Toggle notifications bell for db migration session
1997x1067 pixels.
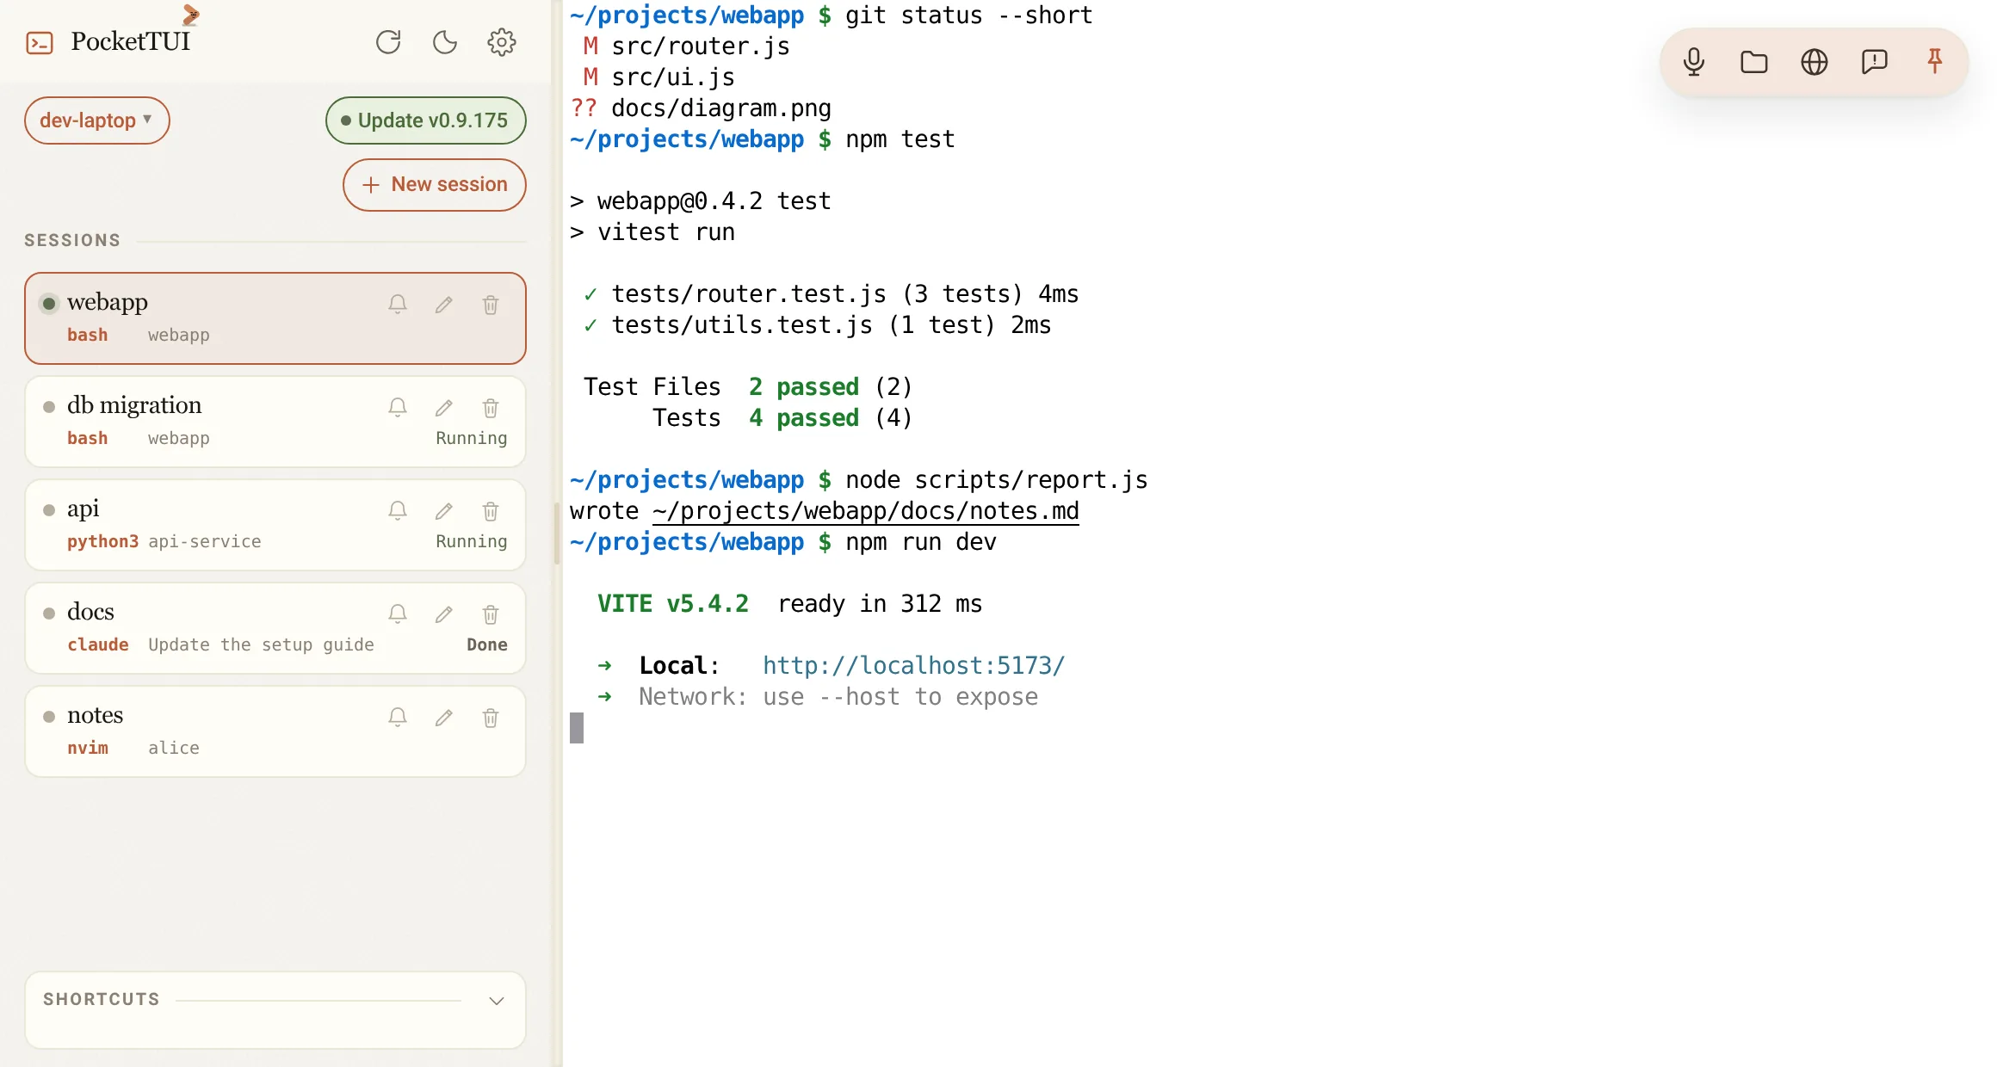[398, 408]
